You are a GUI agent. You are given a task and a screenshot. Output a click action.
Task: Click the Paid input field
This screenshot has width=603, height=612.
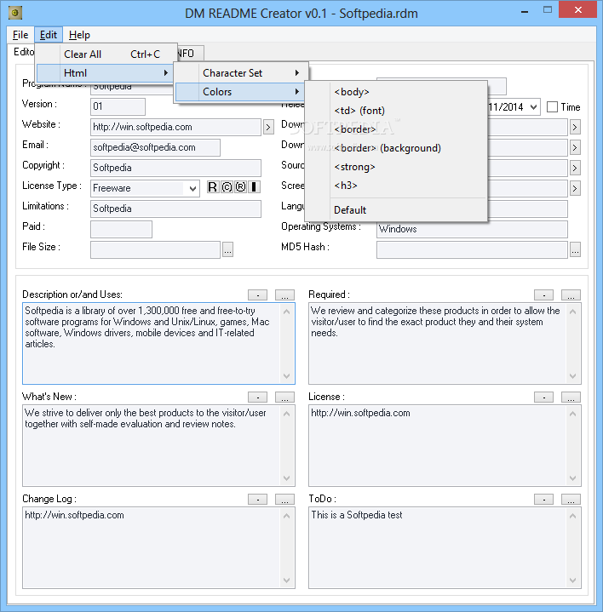point(121,230)
